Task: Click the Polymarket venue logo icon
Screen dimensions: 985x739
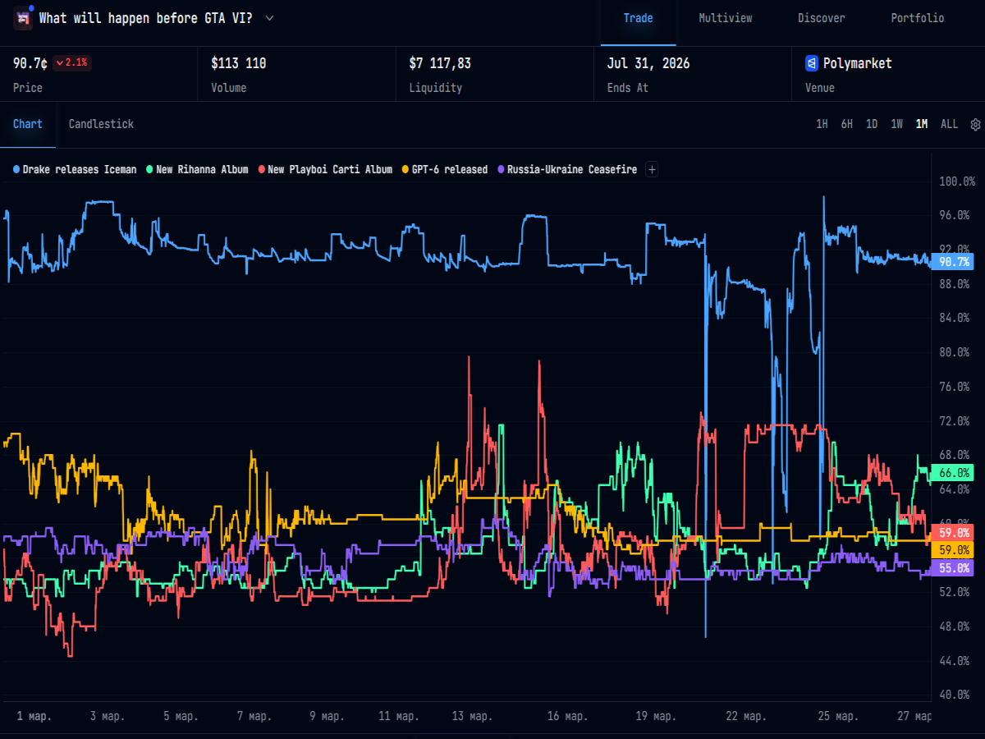Action: pos(812,63)
